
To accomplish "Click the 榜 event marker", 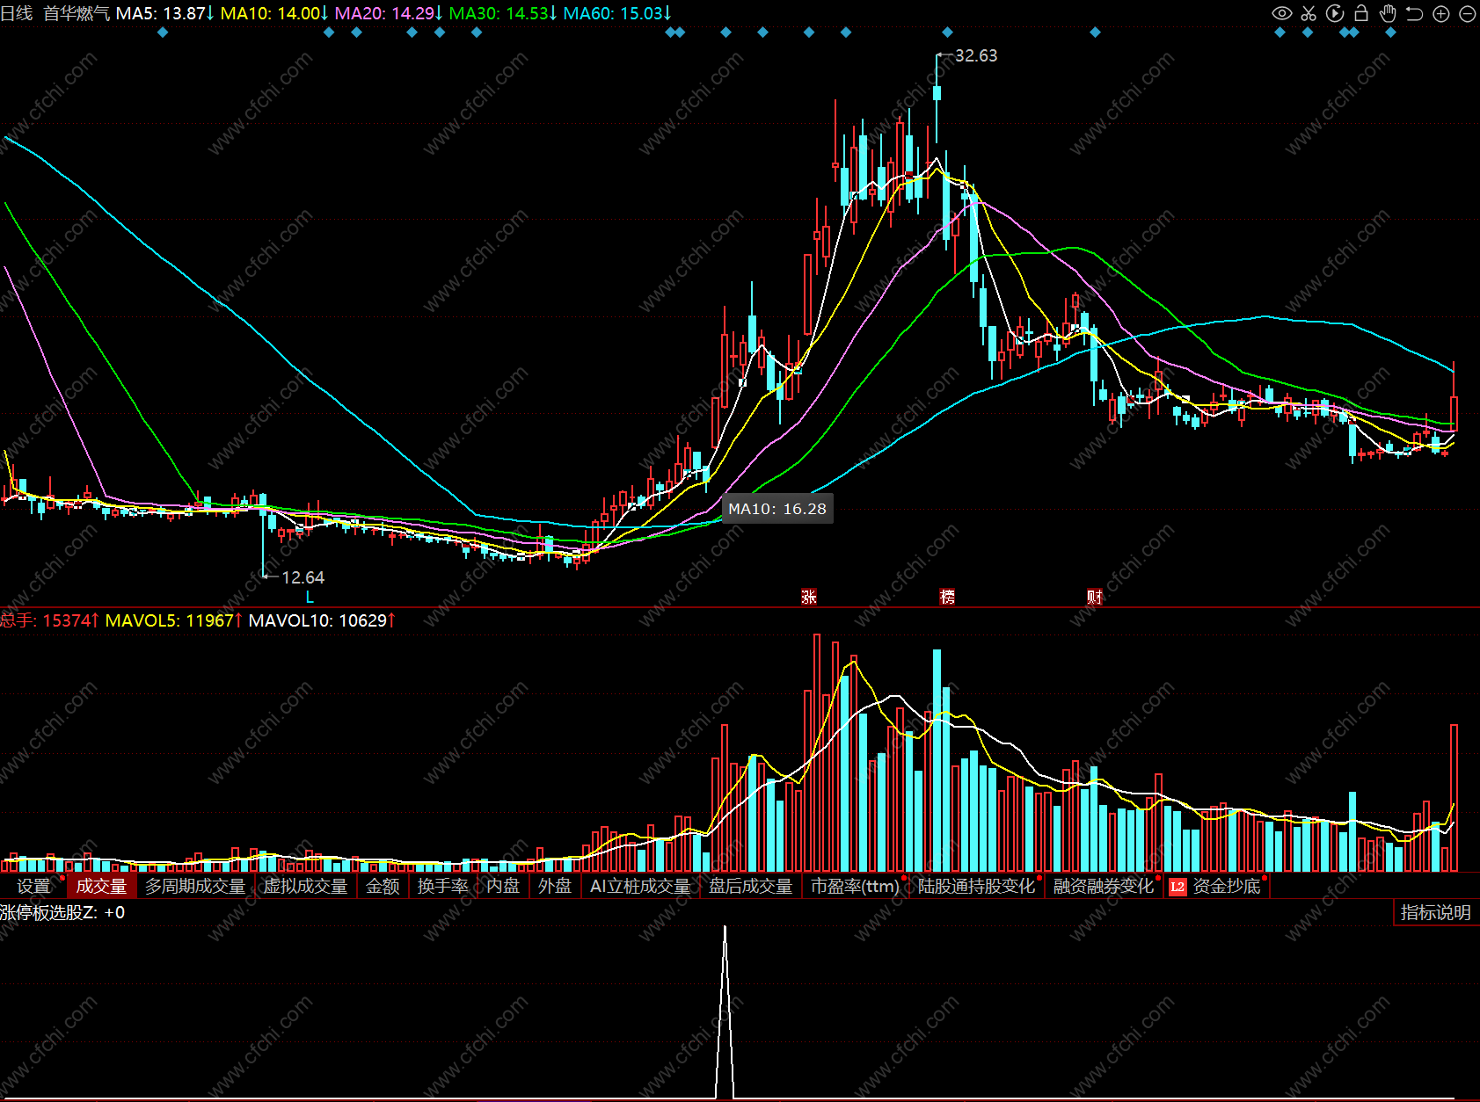I will [947, 597].
